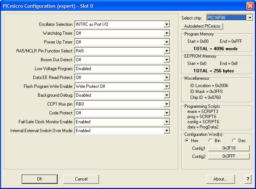The image size is (256, 189).
Task: Click the Autodetect PICmicro button
Action: point(202,26)
